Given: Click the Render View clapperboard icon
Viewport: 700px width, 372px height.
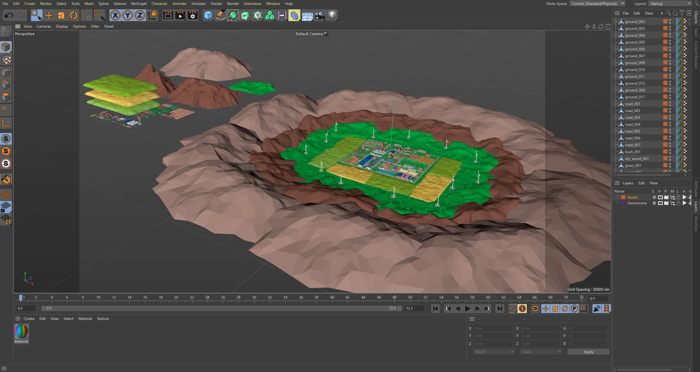Looking at the screenshot, I should pyautogui.click(x=168, y=15).
